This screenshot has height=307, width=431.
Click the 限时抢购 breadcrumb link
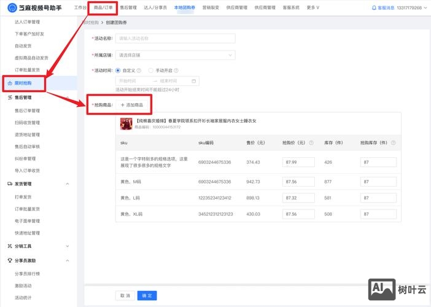pyautogui.click(x=91, y=23)
